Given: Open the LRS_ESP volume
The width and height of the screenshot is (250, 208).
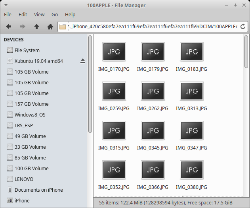Looking at the screenshot, I should 44,125.
